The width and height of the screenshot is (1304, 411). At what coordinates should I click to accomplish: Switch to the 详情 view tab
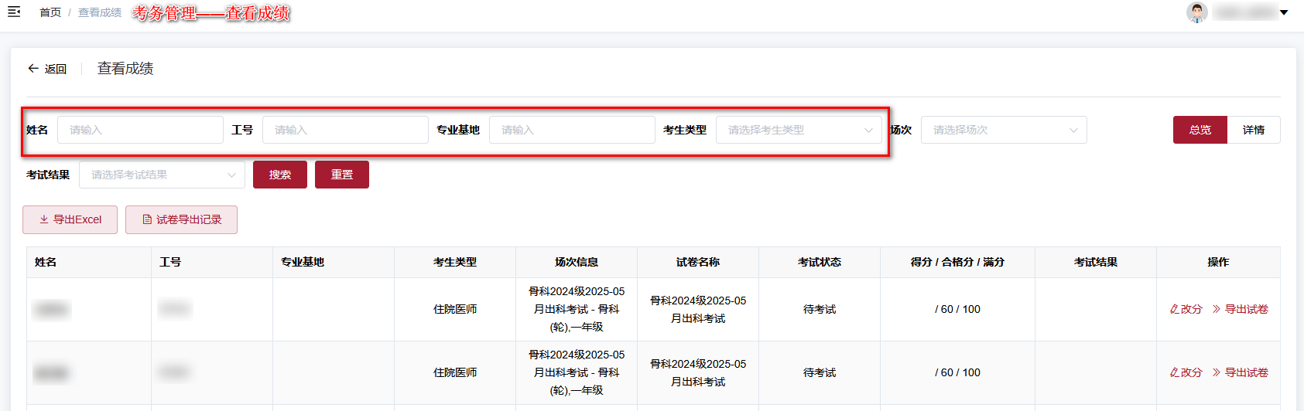tap(1254, 130)
